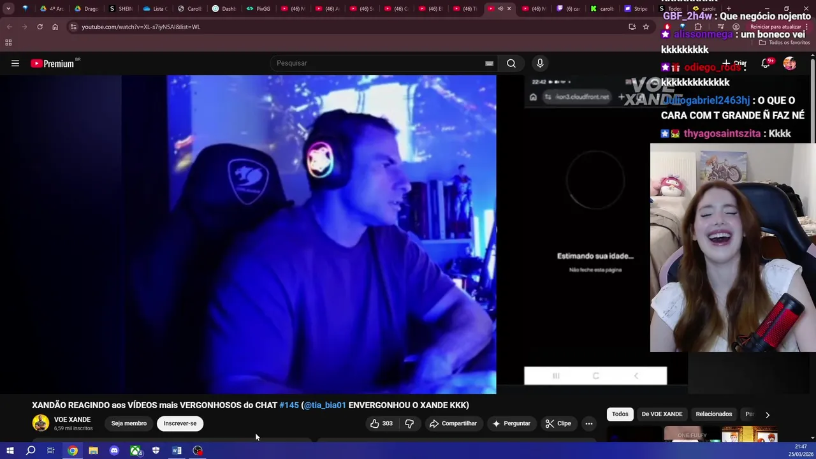Open the Chrome home button
This screenshot has height=459, width=816.
coord(55,27)
